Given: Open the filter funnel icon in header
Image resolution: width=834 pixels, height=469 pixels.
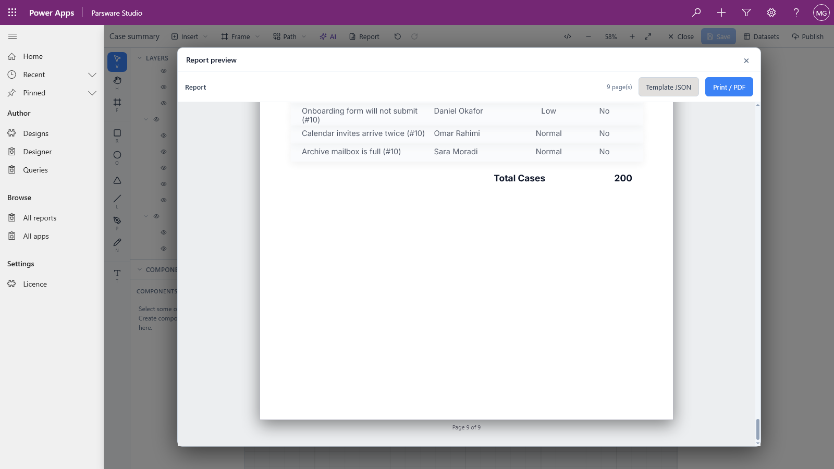Looking at the screenshot, I should [x=746, y=13].
